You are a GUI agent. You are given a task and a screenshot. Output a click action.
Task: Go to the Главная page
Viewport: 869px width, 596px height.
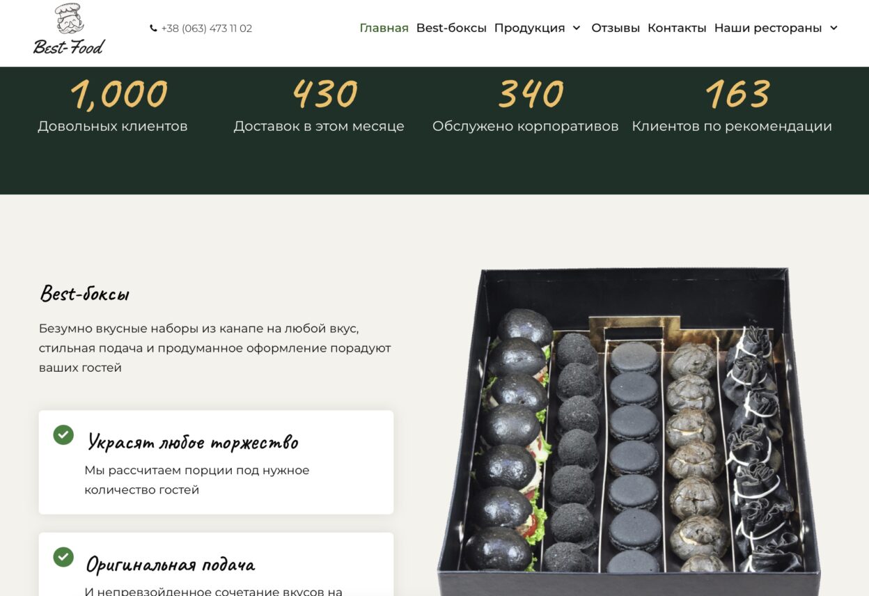coord(384,28)
